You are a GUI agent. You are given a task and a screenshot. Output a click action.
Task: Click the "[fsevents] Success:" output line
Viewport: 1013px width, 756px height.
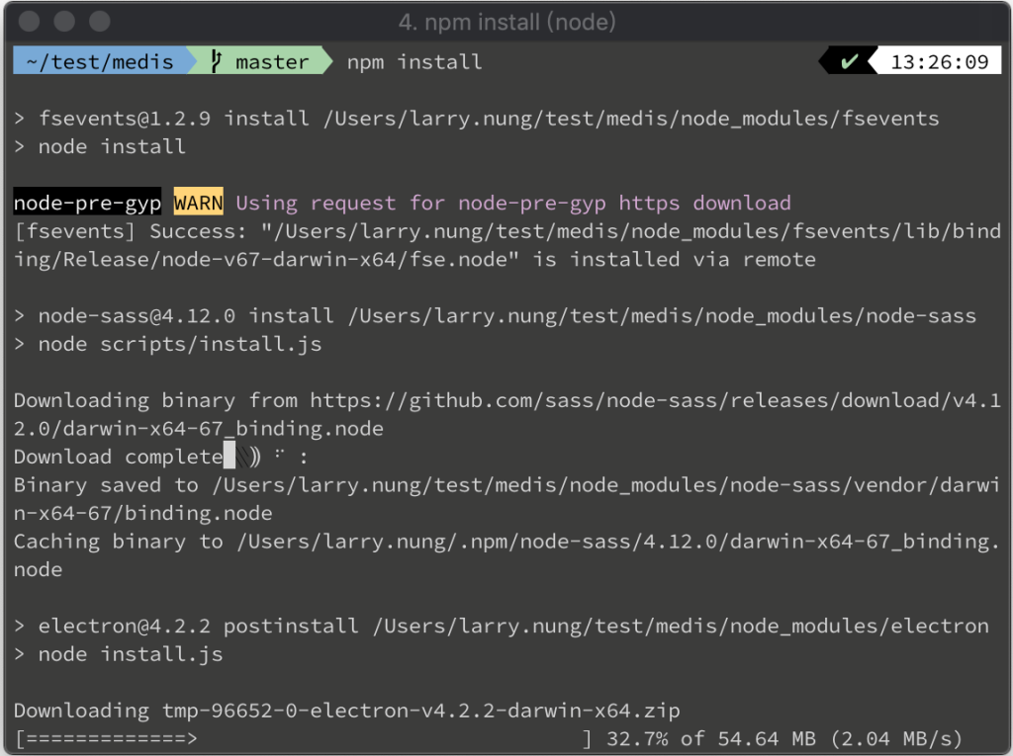507,245
